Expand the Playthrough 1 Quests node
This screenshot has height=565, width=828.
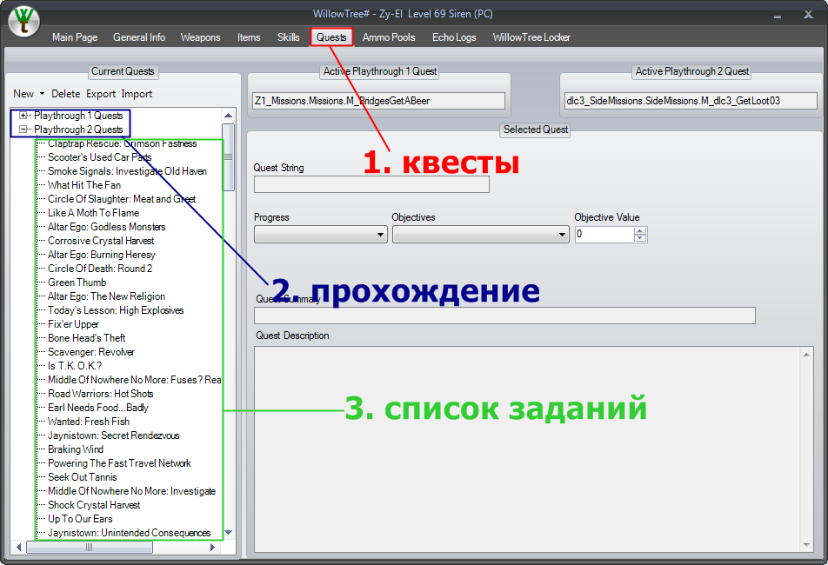pos(23,116)
